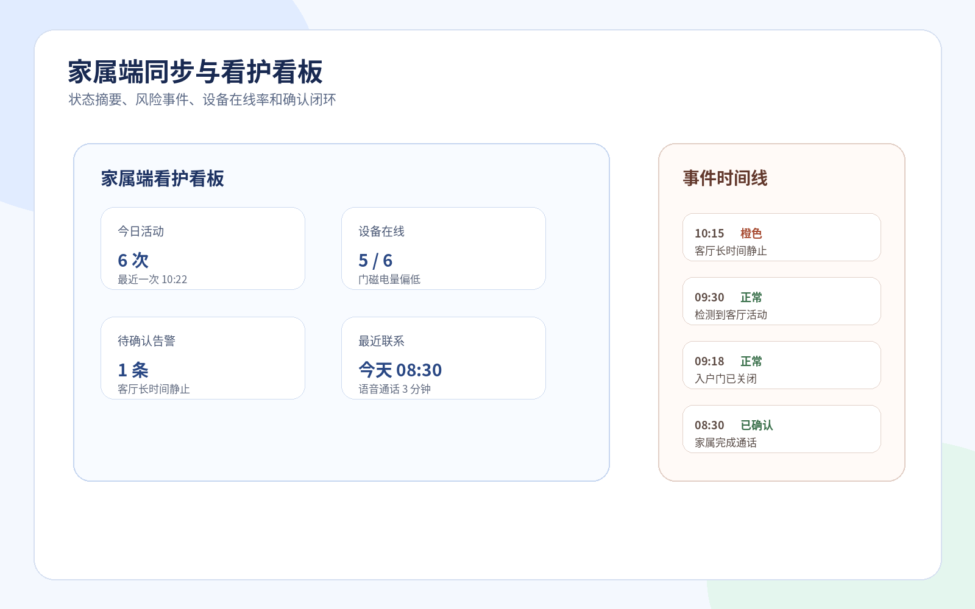Click 正常 status on the 09:30 event
Image resolution: width=975 pixels, height=609 pixels.
click(751, 297)
